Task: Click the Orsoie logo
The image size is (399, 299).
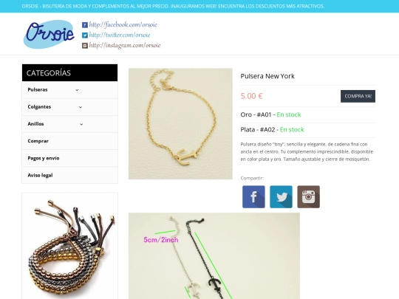Action: pyautogui.click(x=49, y=34)
